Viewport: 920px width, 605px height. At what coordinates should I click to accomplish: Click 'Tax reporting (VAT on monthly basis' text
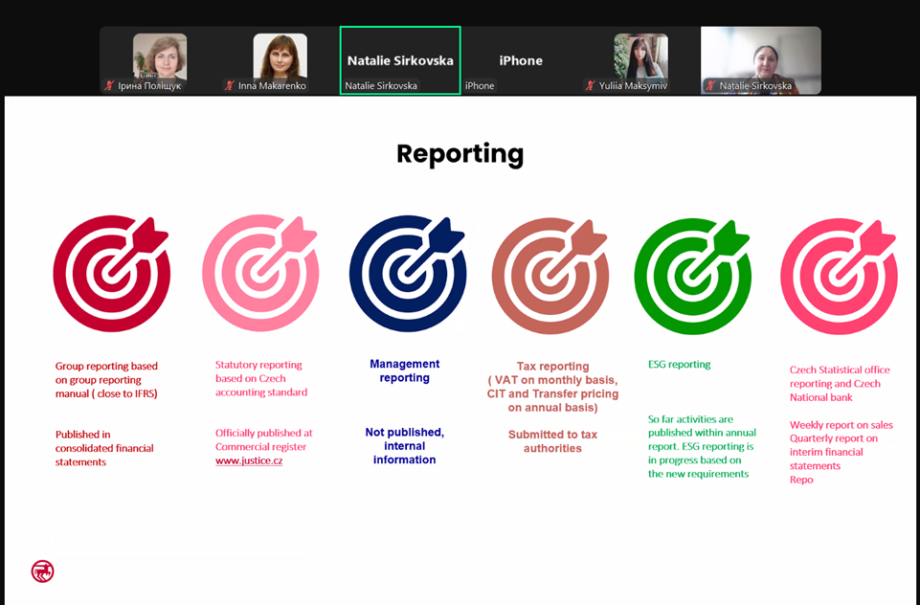click(x=552, y=373)
